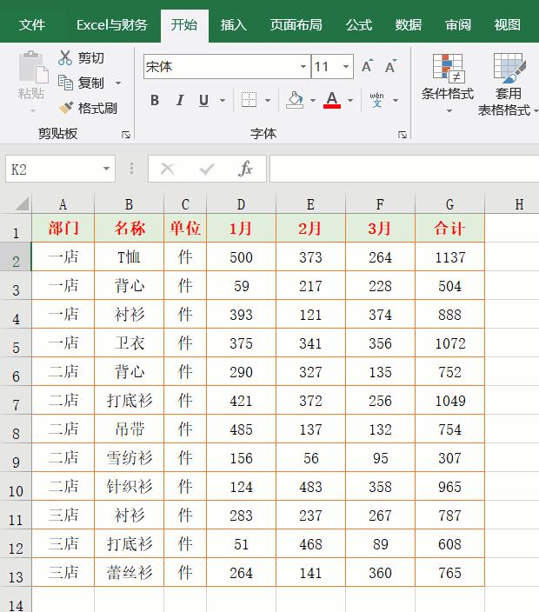Image resolution: width=539 pixels, height=612 pixels.
Task: Select column A header
Action: click(x=63, y=204)
